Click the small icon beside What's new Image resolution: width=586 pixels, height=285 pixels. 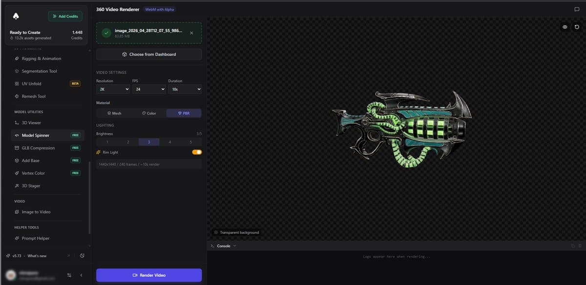(68, 256)
